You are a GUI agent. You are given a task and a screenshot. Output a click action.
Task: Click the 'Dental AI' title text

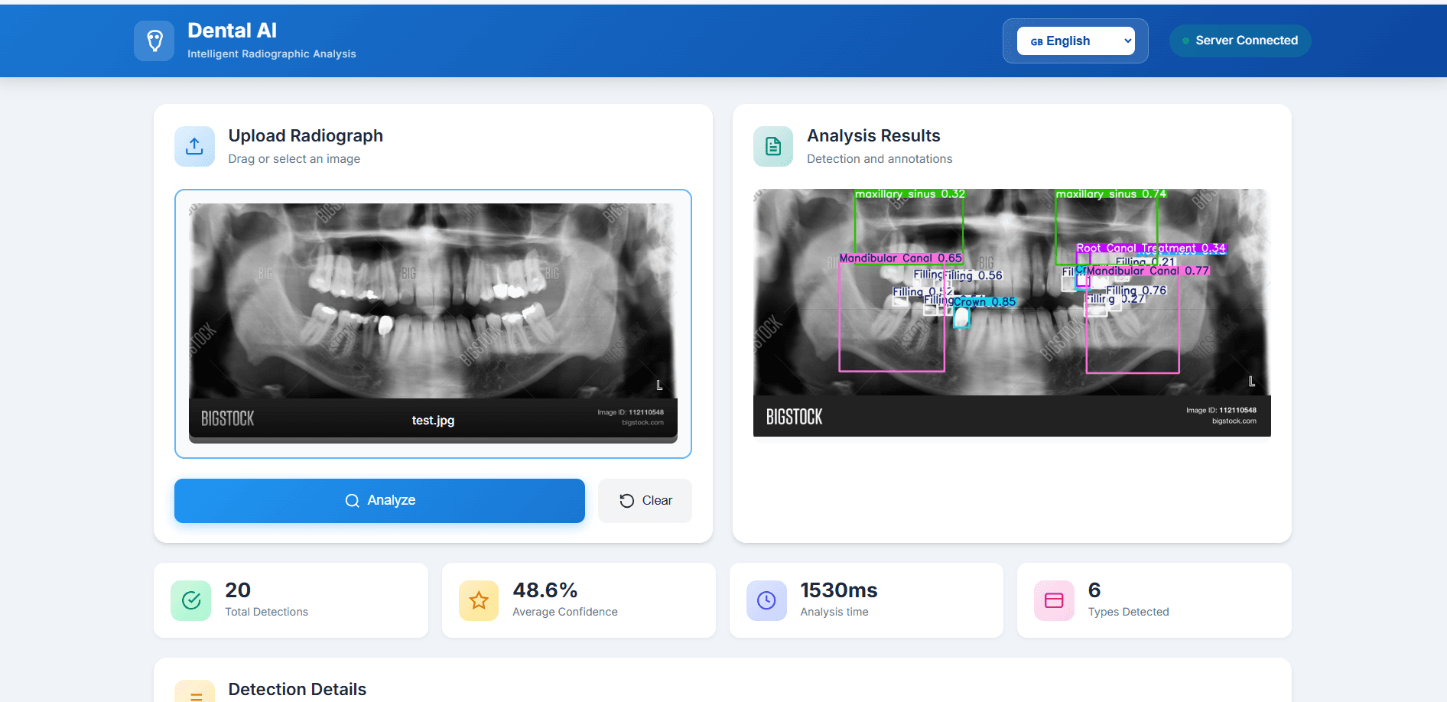coord(232,31)
